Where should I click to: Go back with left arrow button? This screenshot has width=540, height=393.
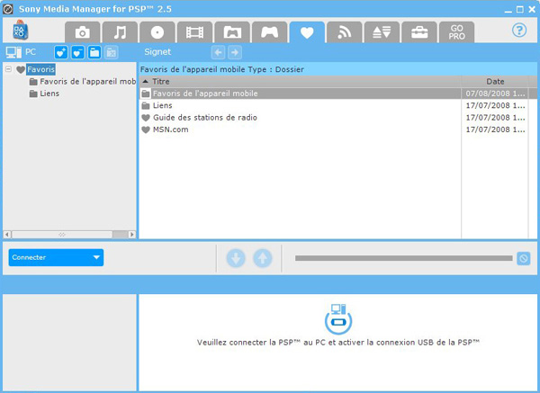coord(218,52)
